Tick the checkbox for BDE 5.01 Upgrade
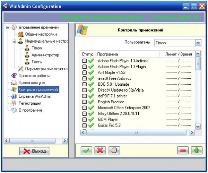This screenshot has height=173, width=208. pyautogui.click(x=85, y=84)
